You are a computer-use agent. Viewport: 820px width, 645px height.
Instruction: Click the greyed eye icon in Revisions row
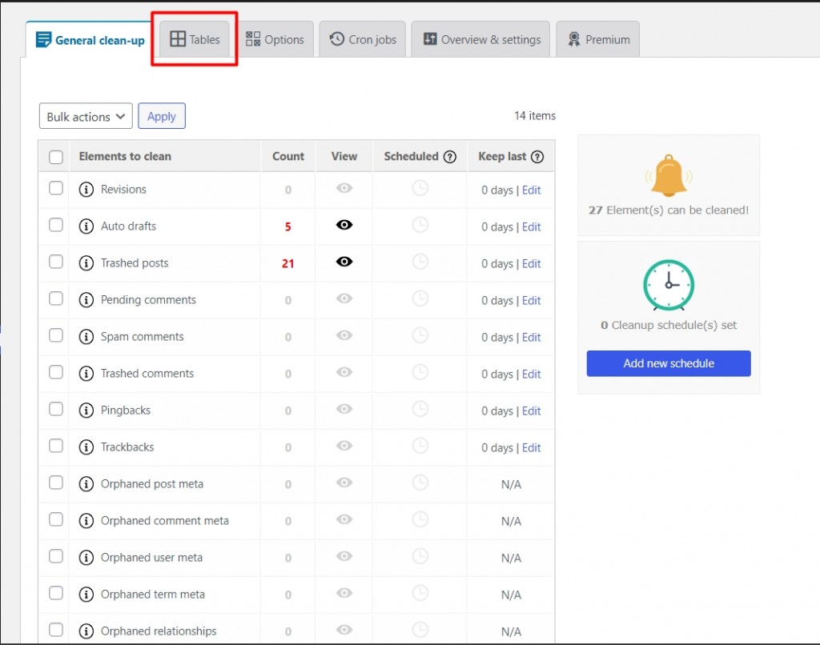344,187
